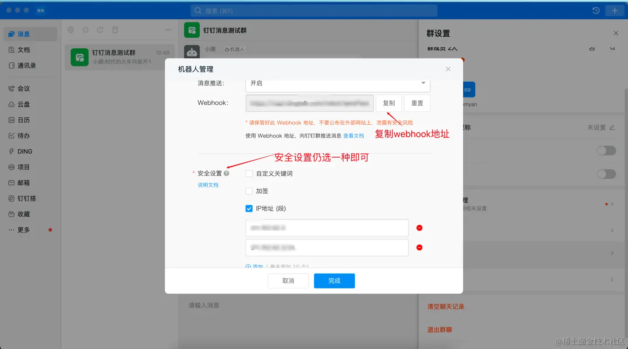Open the 查看文档 link
Viewport: 628px width, 349px height.
tap(354, 136)
